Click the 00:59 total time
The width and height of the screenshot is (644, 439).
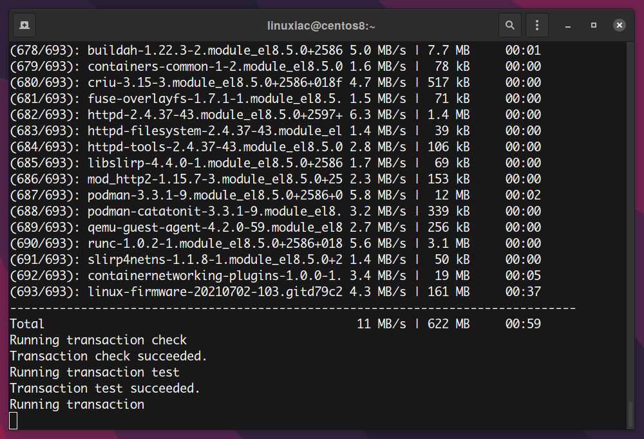point(523,324)
